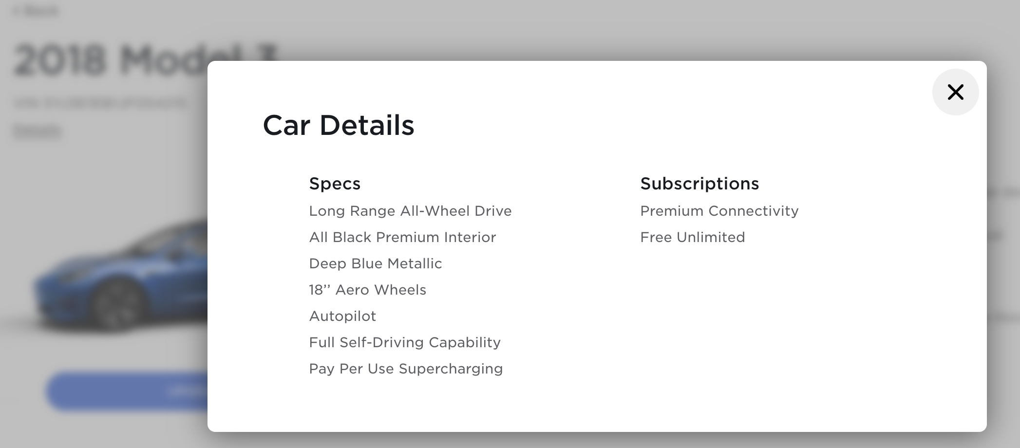1020x448 pixels.
Task: Click Full Self-Driving Capability entry
Action: [x=404, y=342]
